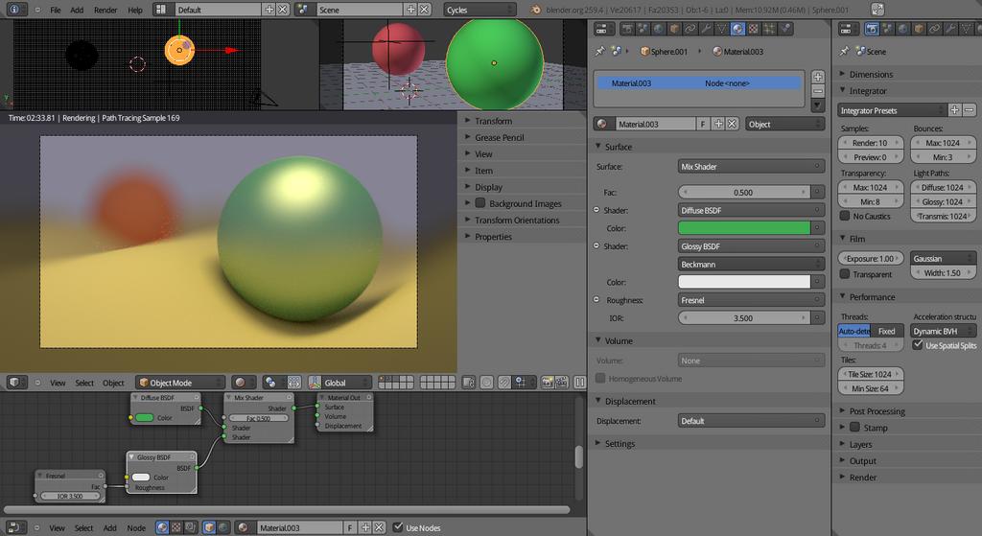Screen dimensions: 982x536
Task: Enable the Stamp checkbox
Action: (x=854, y=428)
